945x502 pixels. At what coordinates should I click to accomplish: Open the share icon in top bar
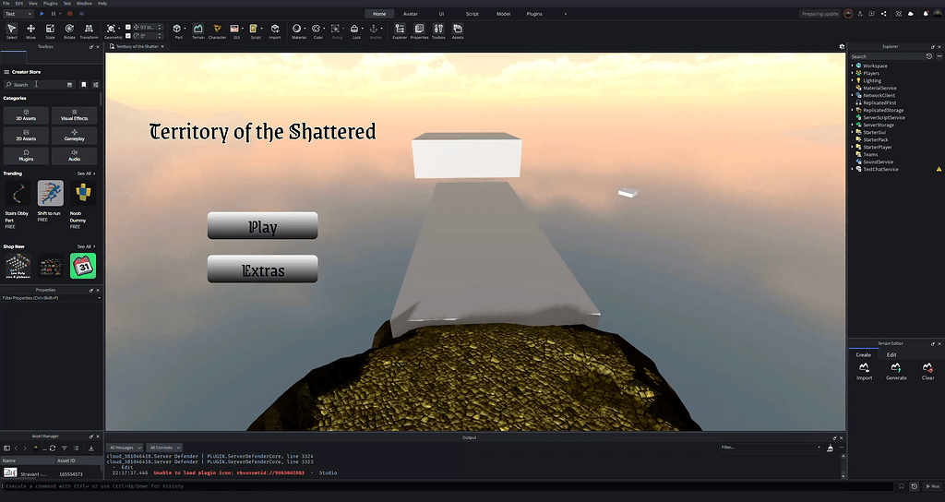coord(883,13)
